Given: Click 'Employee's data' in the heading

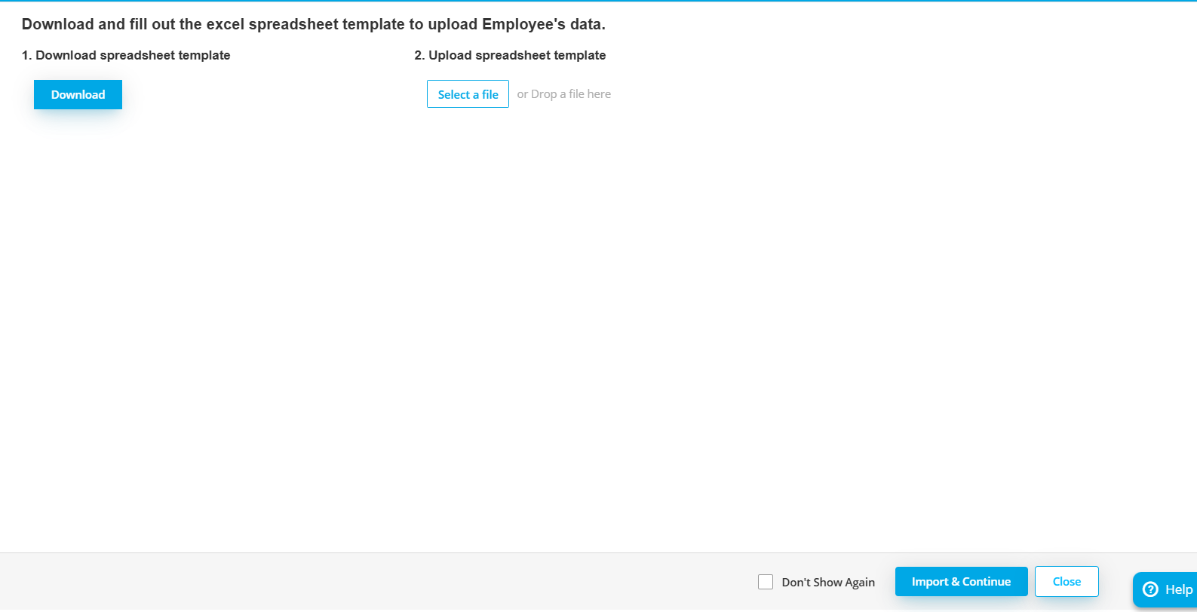Looking at the screenshot, I should coord(543,24).
